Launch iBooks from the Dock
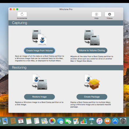Viewport: 129px width, 129px height. 107,121
